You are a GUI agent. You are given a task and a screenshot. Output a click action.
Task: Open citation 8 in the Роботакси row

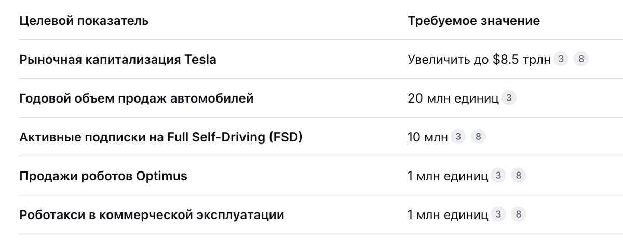click(519, 214)
